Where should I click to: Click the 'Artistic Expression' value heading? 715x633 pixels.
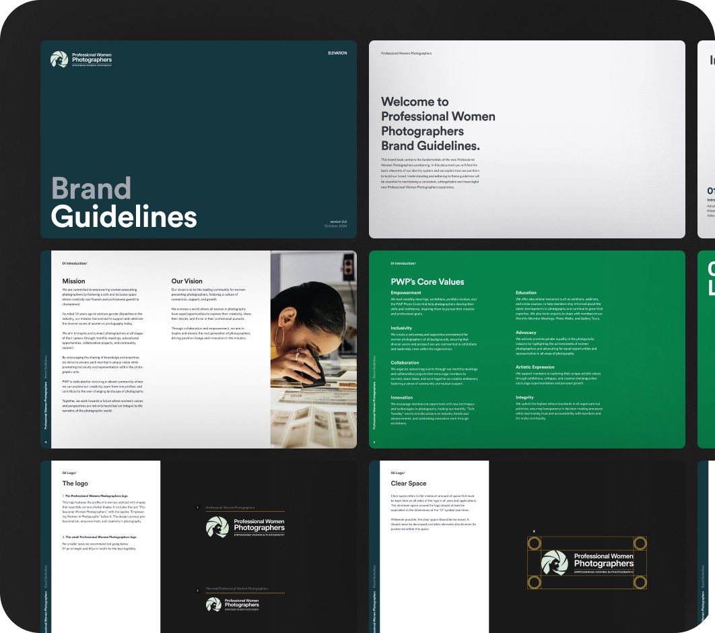click(535, 366)
